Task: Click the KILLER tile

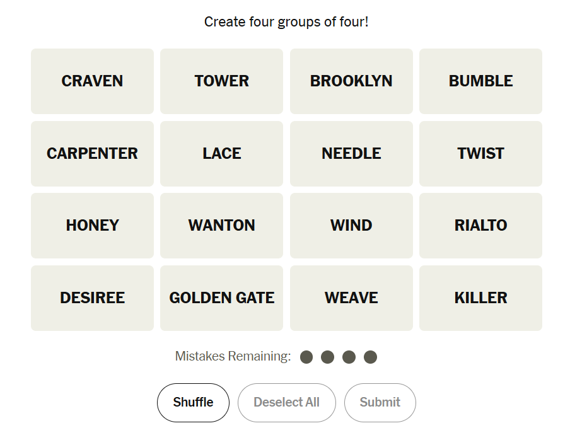Action: (480, 298)
